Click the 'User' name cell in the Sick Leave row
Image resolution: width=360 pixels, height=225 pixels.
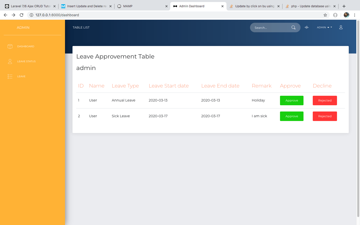(x=93, y=116)
